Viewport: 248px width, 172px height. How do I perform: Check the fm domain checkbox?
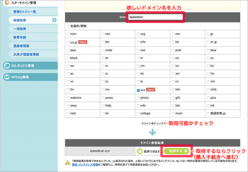208,74
